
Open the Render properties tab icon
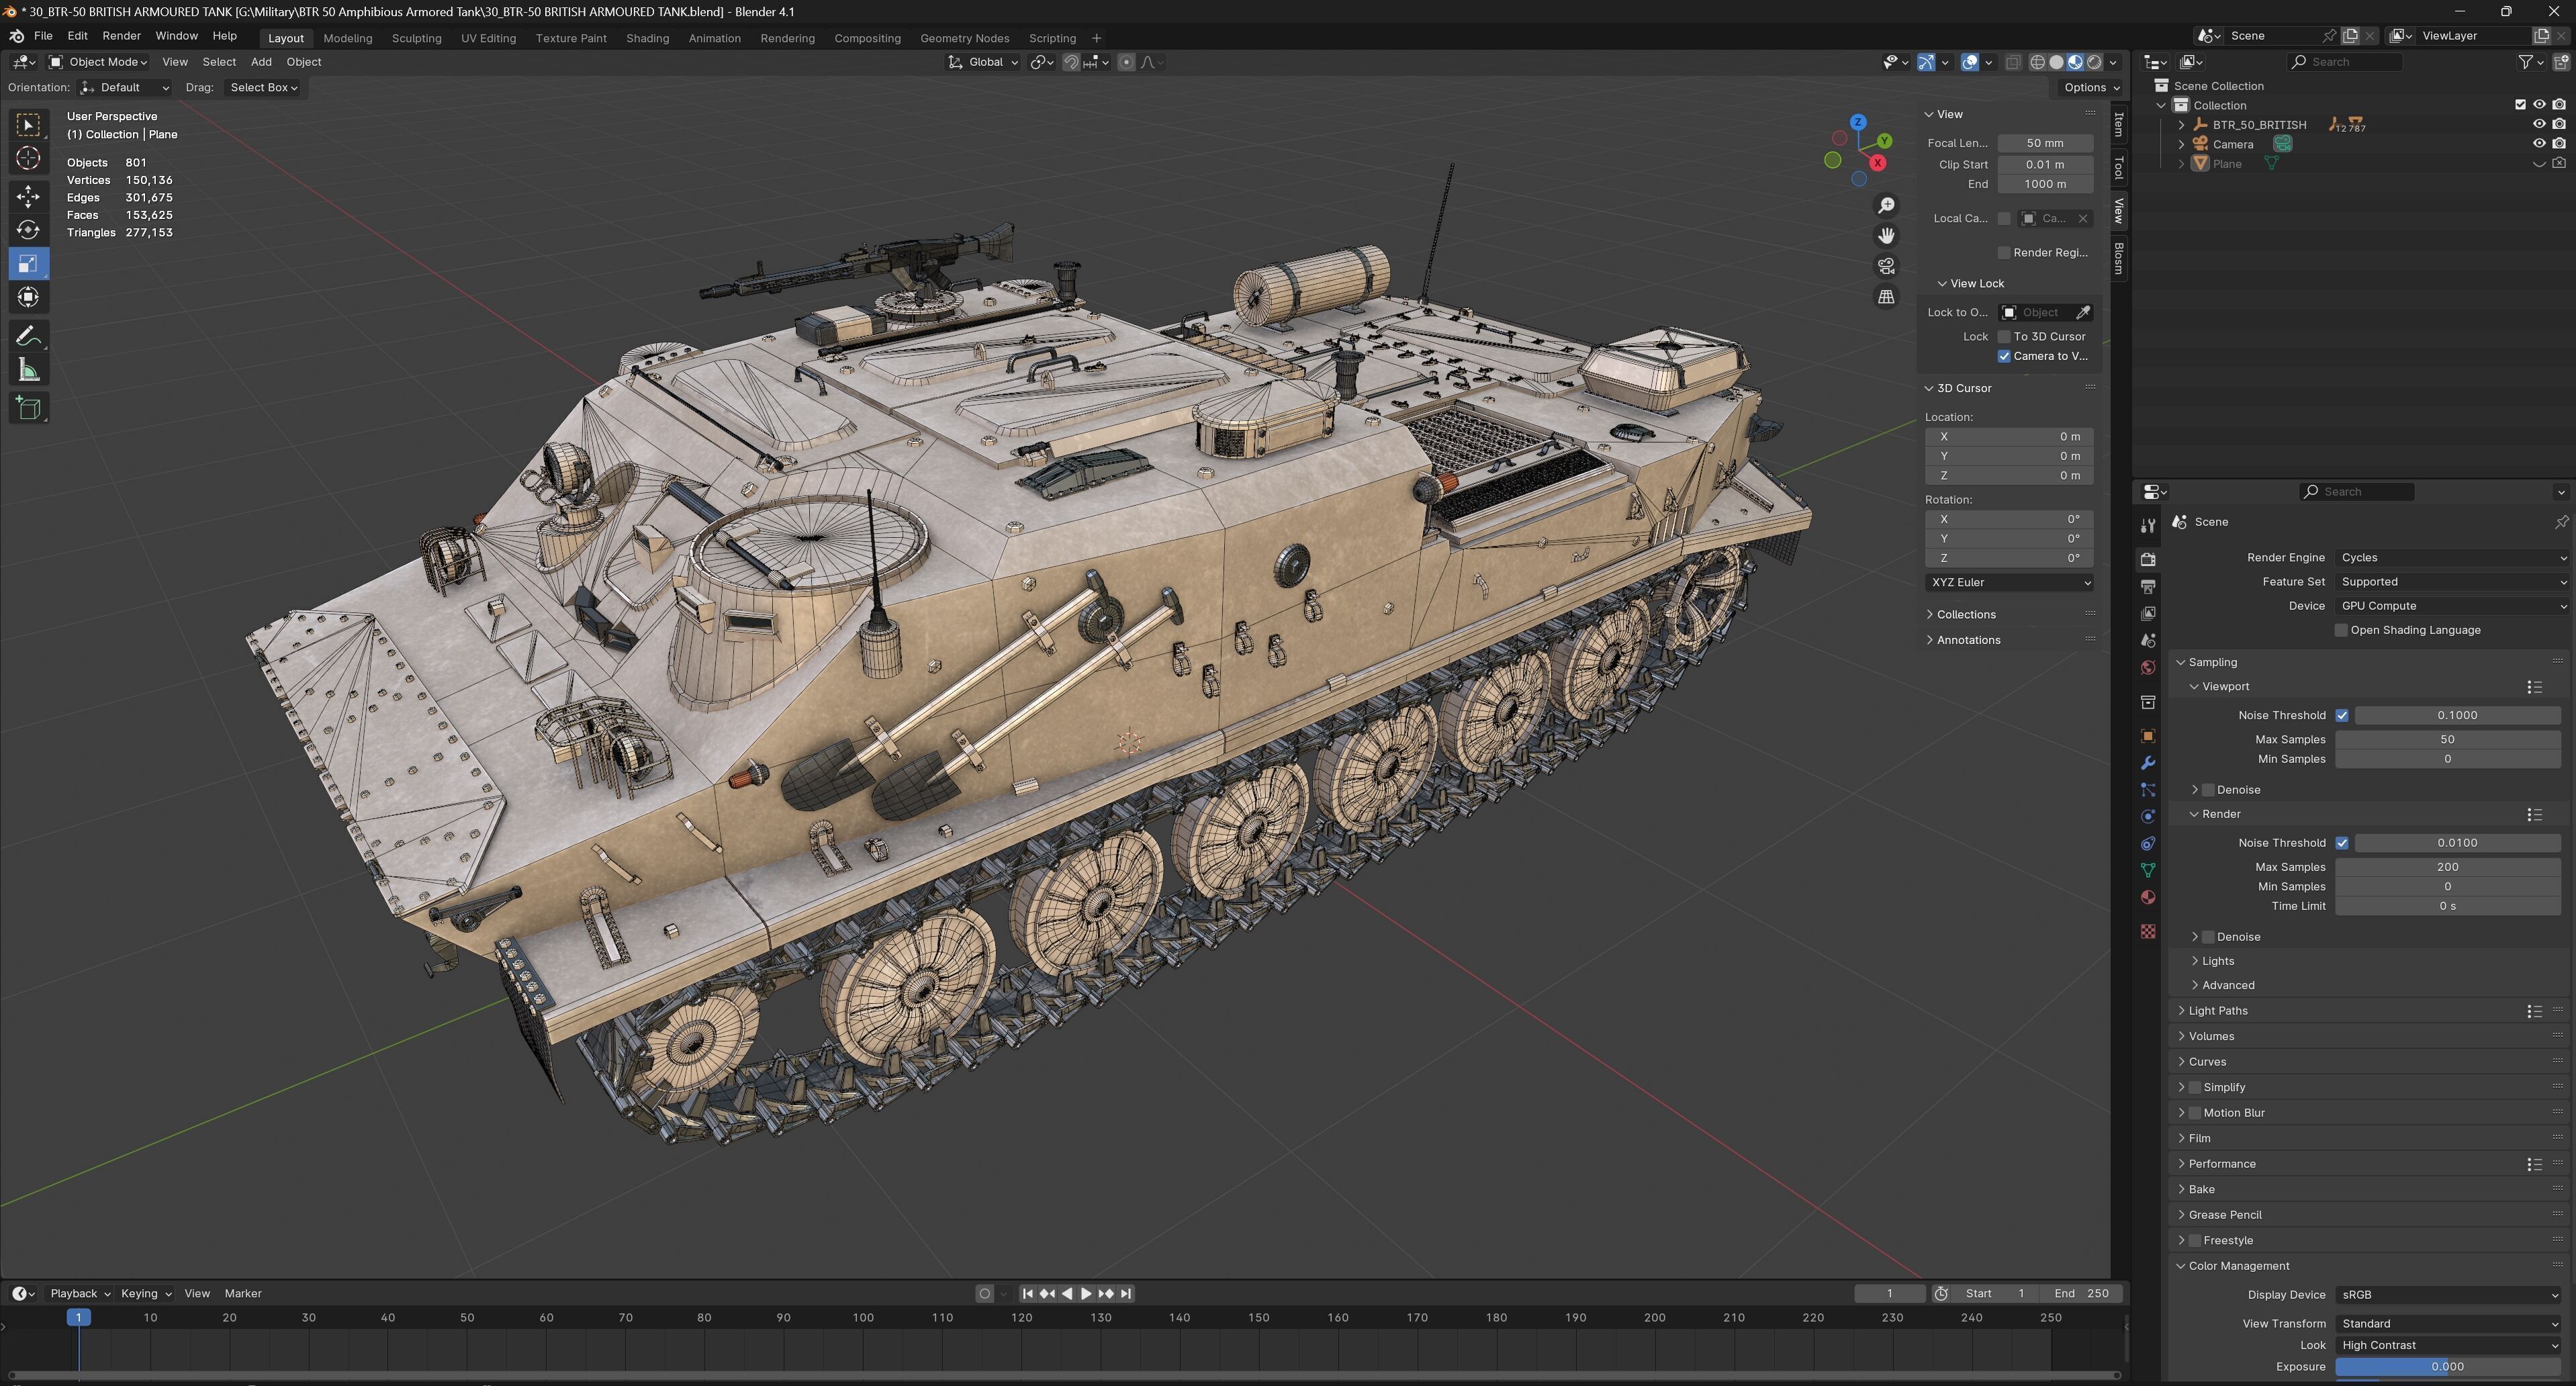coord(2148,559)
